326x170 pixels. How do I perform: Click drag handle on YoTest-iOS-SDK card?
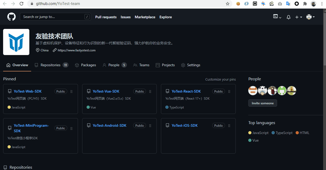click(229, 126)
